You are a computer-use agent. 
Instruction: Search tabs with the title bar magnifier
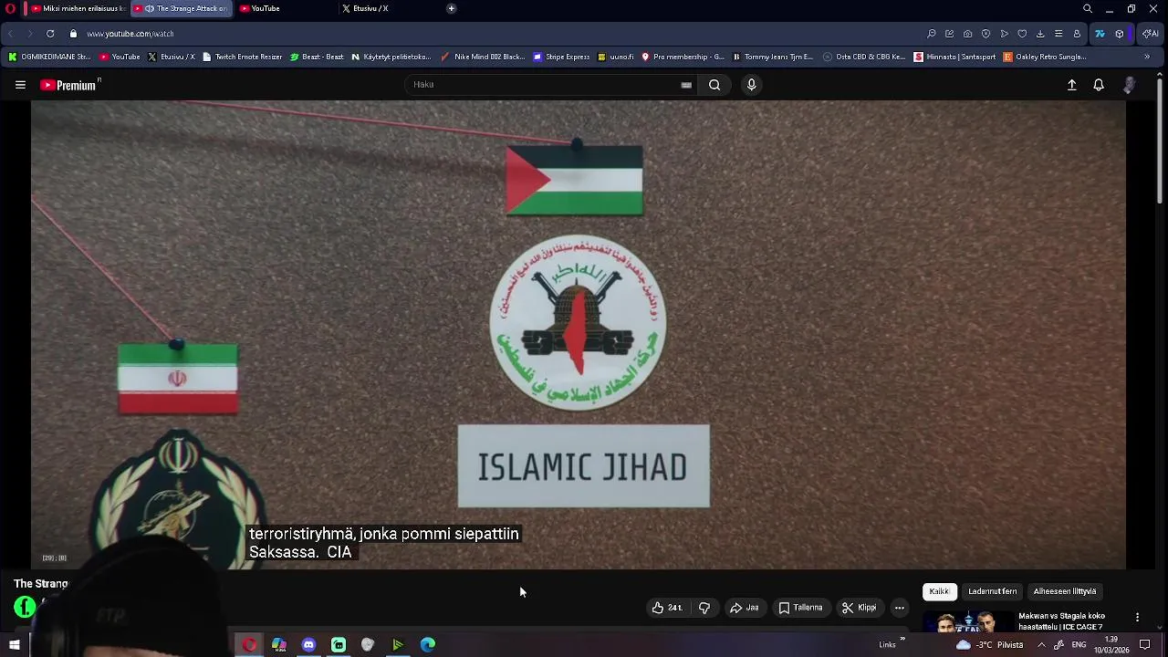point(1088,9)
